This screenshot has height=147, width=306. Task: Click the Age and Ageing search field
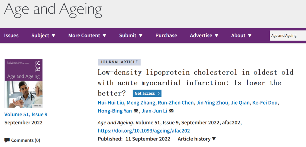pyautogui.click(x=288, y=36)
